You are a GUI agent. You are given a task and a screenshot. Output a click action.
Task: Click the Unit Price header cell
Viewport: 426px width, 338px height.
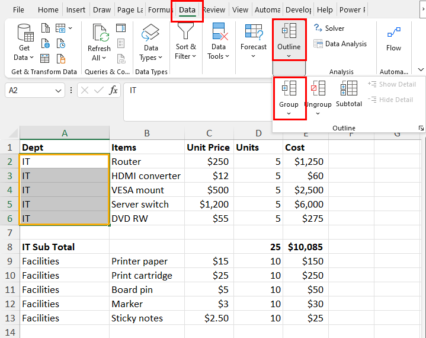209,148
